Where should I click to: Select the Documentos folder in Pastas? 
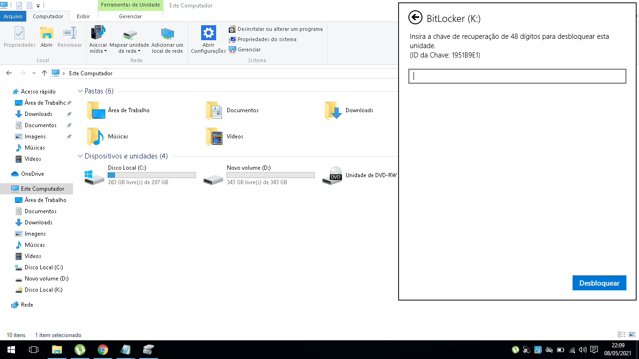click(x=232, y=110)
